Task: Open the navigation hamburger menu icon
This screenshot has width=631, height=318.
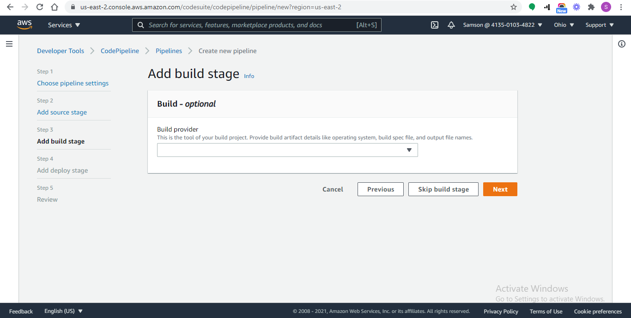Action: [x=9, y=44]
